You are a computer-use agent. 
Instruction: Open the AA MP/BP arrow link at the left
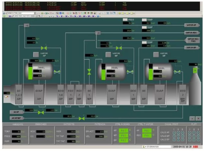click(x=17, y=118)
